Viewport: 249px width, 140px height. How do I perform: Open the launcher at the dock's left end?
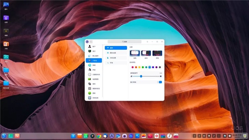pos(4,136)
